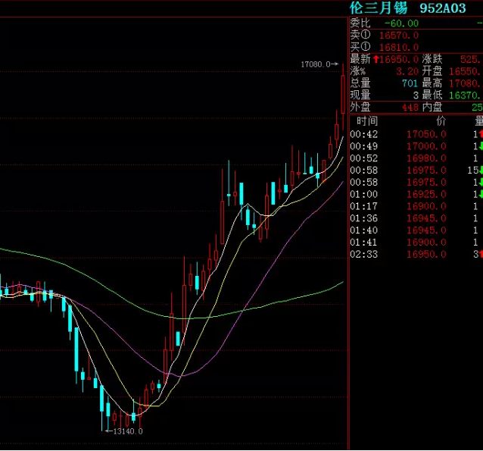Click the 13140.0 low price marker on chart

125,431
